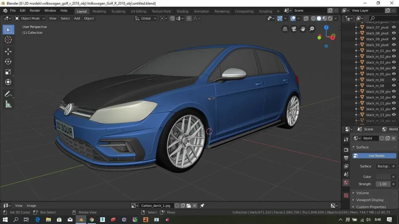Hide black_m_06 in outliner
This screenshot has width=399, height=224.
pos(394,80)
